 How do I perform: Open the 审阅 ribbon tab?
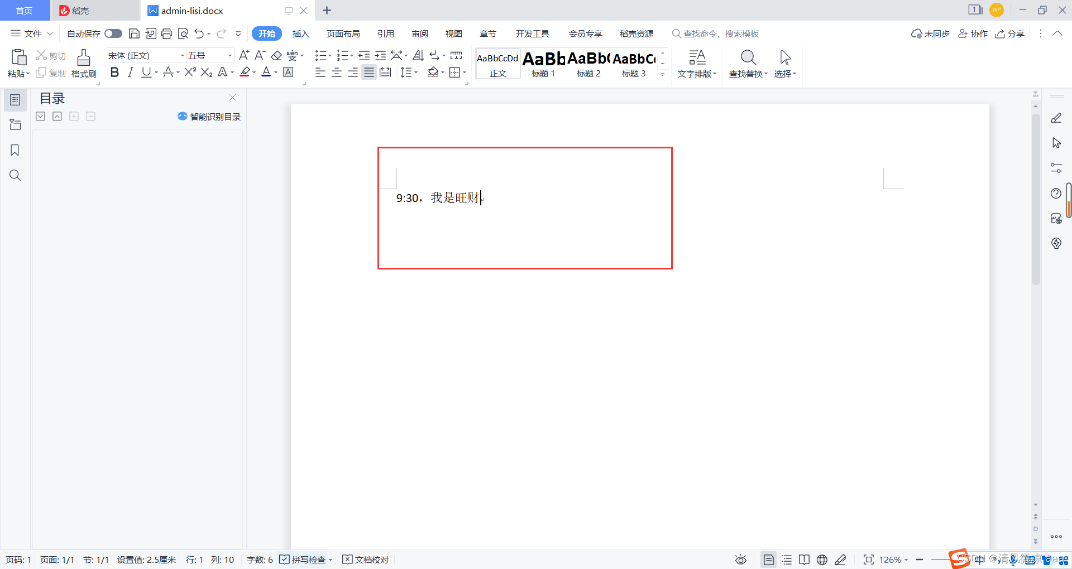click(x=419, y=33)
